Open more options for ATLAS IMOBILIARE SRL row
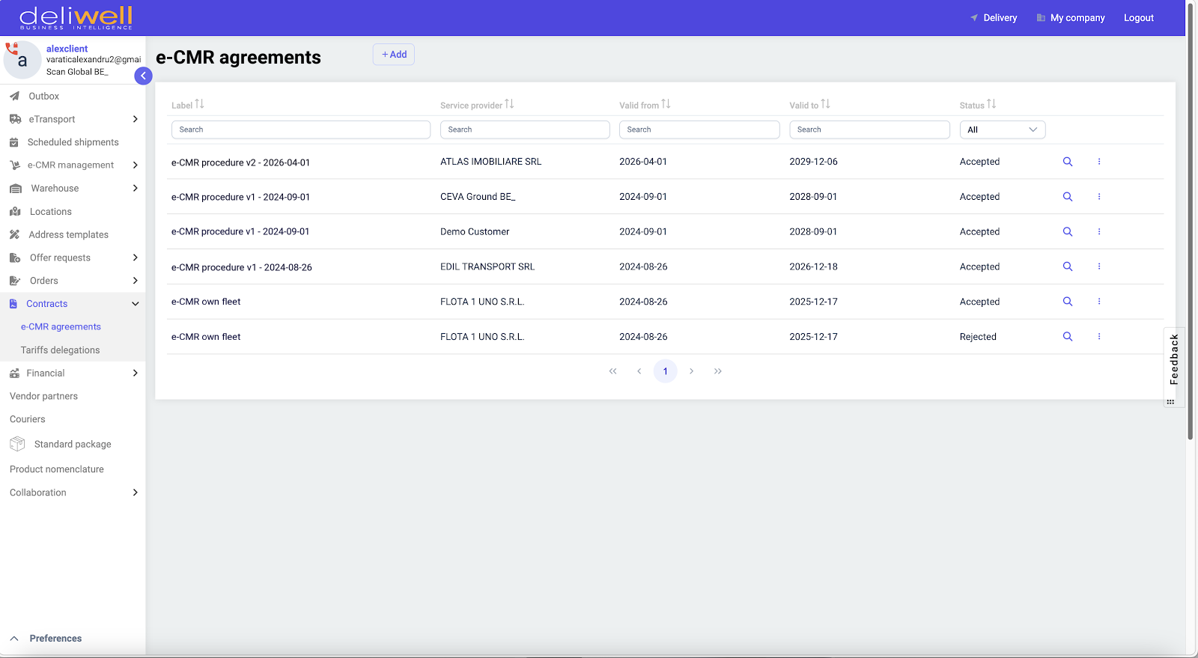 click(x=1099, y=162)
